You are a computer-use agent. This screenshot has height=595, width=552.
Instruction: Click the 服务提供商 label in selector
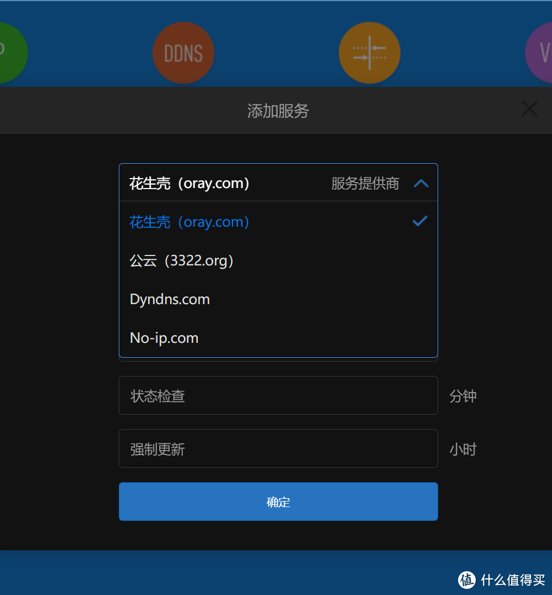coord(365,184)
